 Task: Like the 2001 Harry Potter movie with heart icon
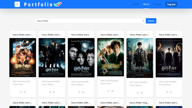(21, 92)
